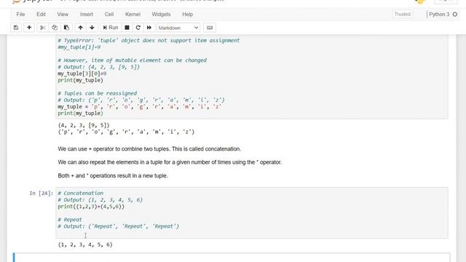Click the '# Concatenation' comment line
The image size is (466, 262).
pyautogui.click(x=81, y=193)
